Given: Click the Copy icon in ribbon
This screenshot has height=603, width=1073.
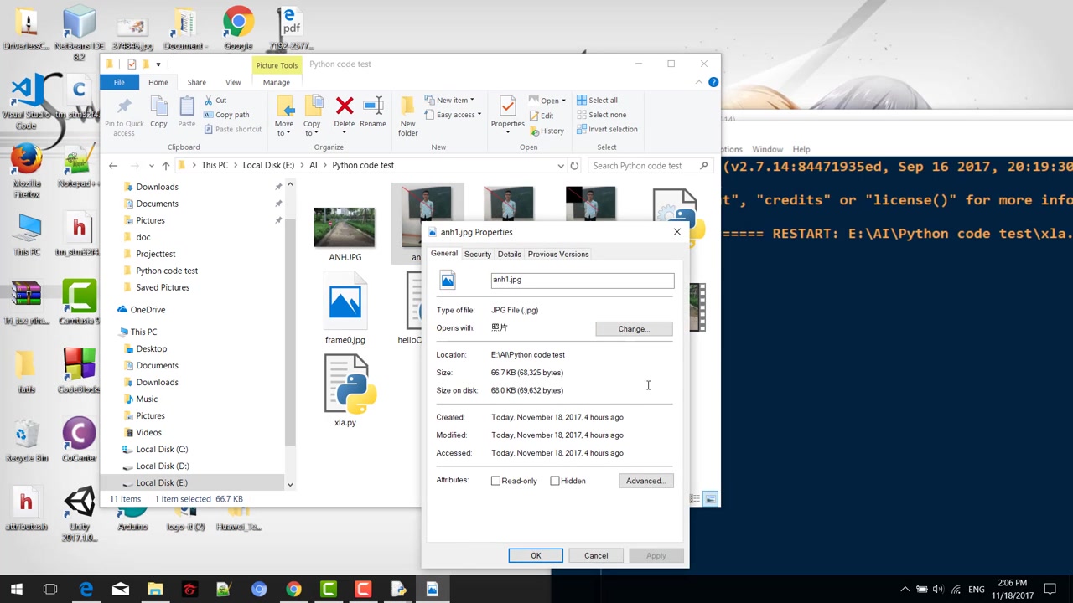Looking at the screenshot, I should coord(158,106).
